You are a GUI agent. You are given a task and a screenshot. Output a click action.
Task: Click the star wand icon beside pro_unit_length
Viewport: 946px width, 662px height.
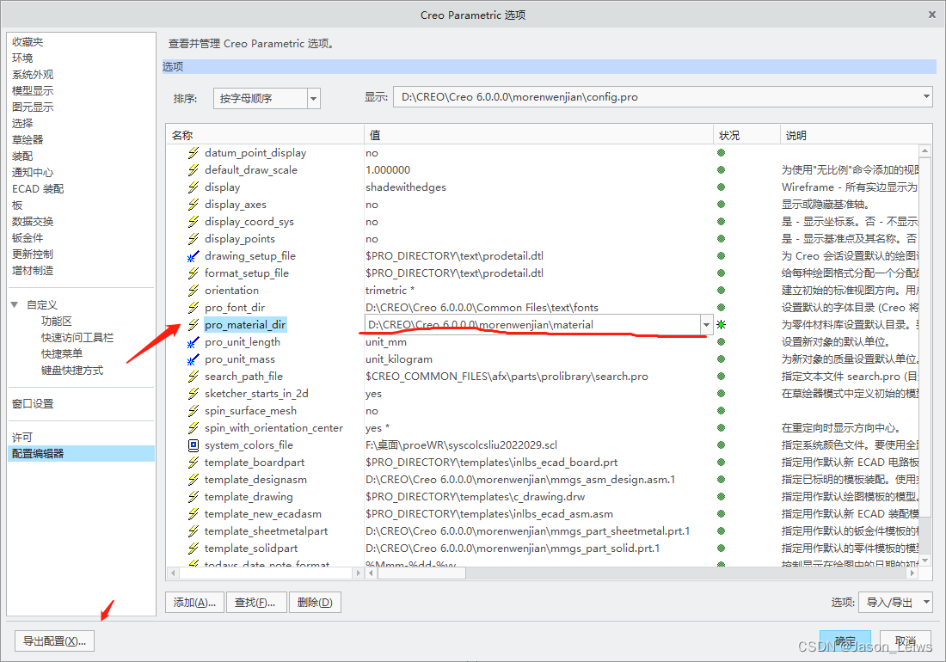[193, 342]
